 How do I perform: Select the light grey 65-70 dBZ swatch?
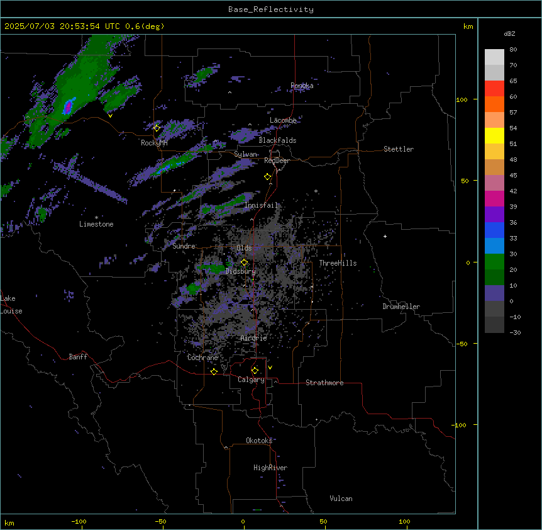point(494,72)
